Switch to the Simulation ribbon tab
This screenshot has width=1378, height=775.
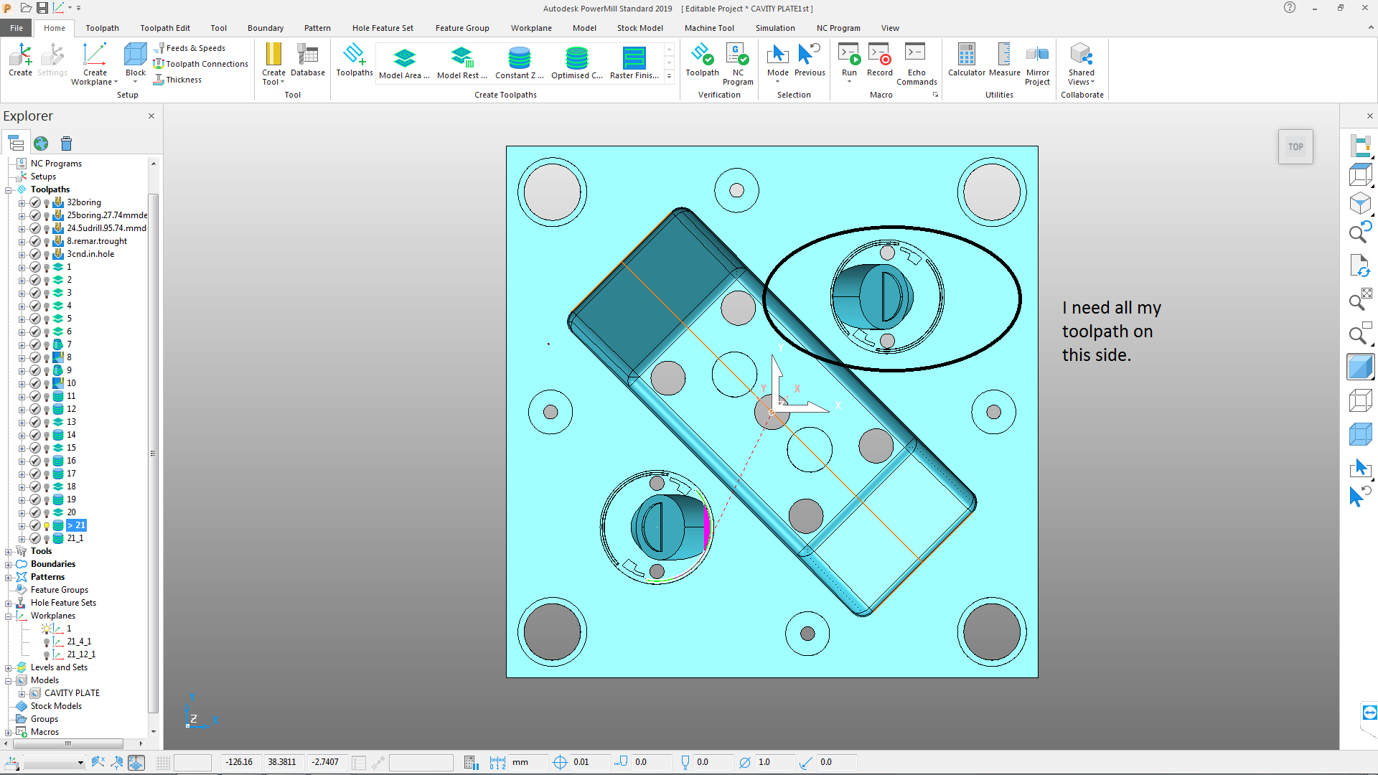point(775,28)
